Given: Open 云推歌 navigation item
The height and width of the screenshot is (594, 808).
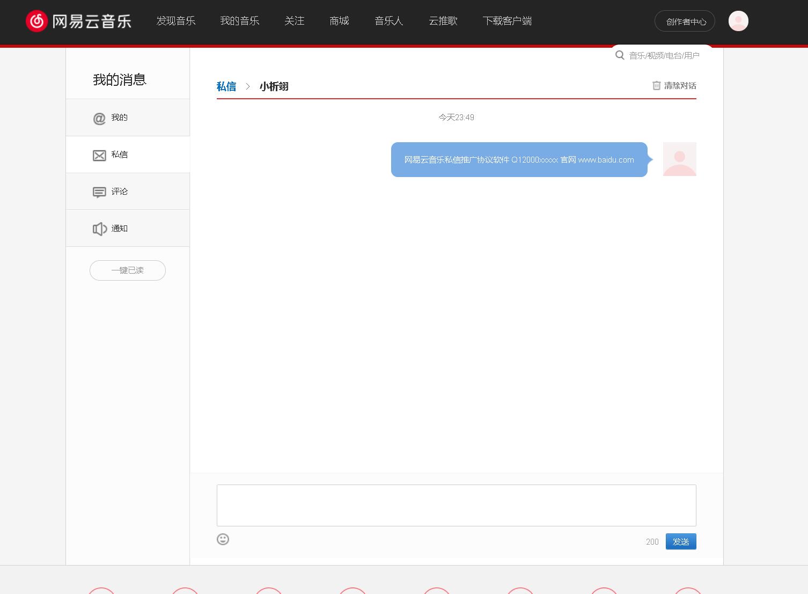Looking at the screenshot, I should pyautogui.click(x=443, y=21).
